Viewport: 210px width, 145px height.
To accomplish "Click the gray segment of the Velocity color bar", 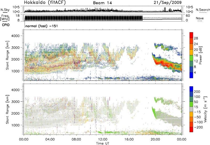I will [191, 109].
